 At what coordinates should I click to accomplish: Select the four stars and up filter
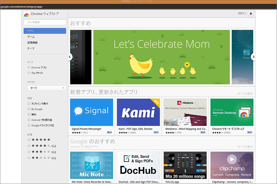coord(29,146)
